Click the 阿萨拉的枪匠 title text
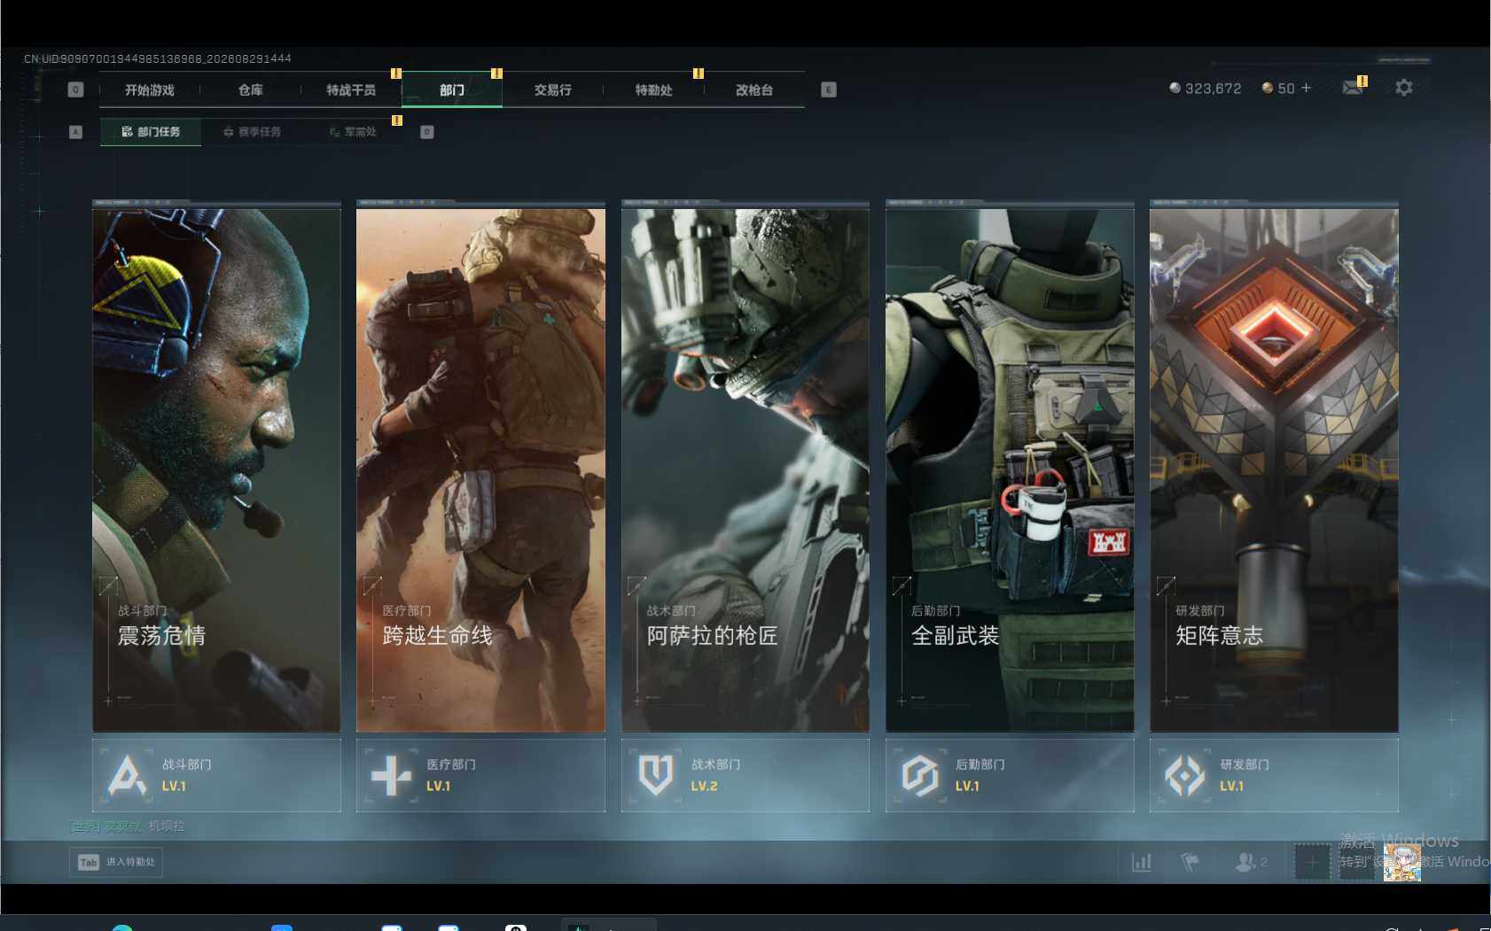The height and width of the screenshot is (931, 1491). coord(712,635)
